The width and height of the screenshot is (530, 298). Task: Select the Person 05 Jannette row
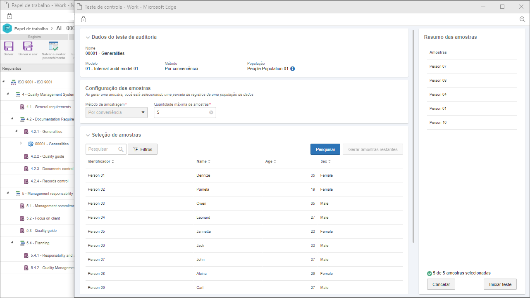pyautogui.click(x=244, y=232)
